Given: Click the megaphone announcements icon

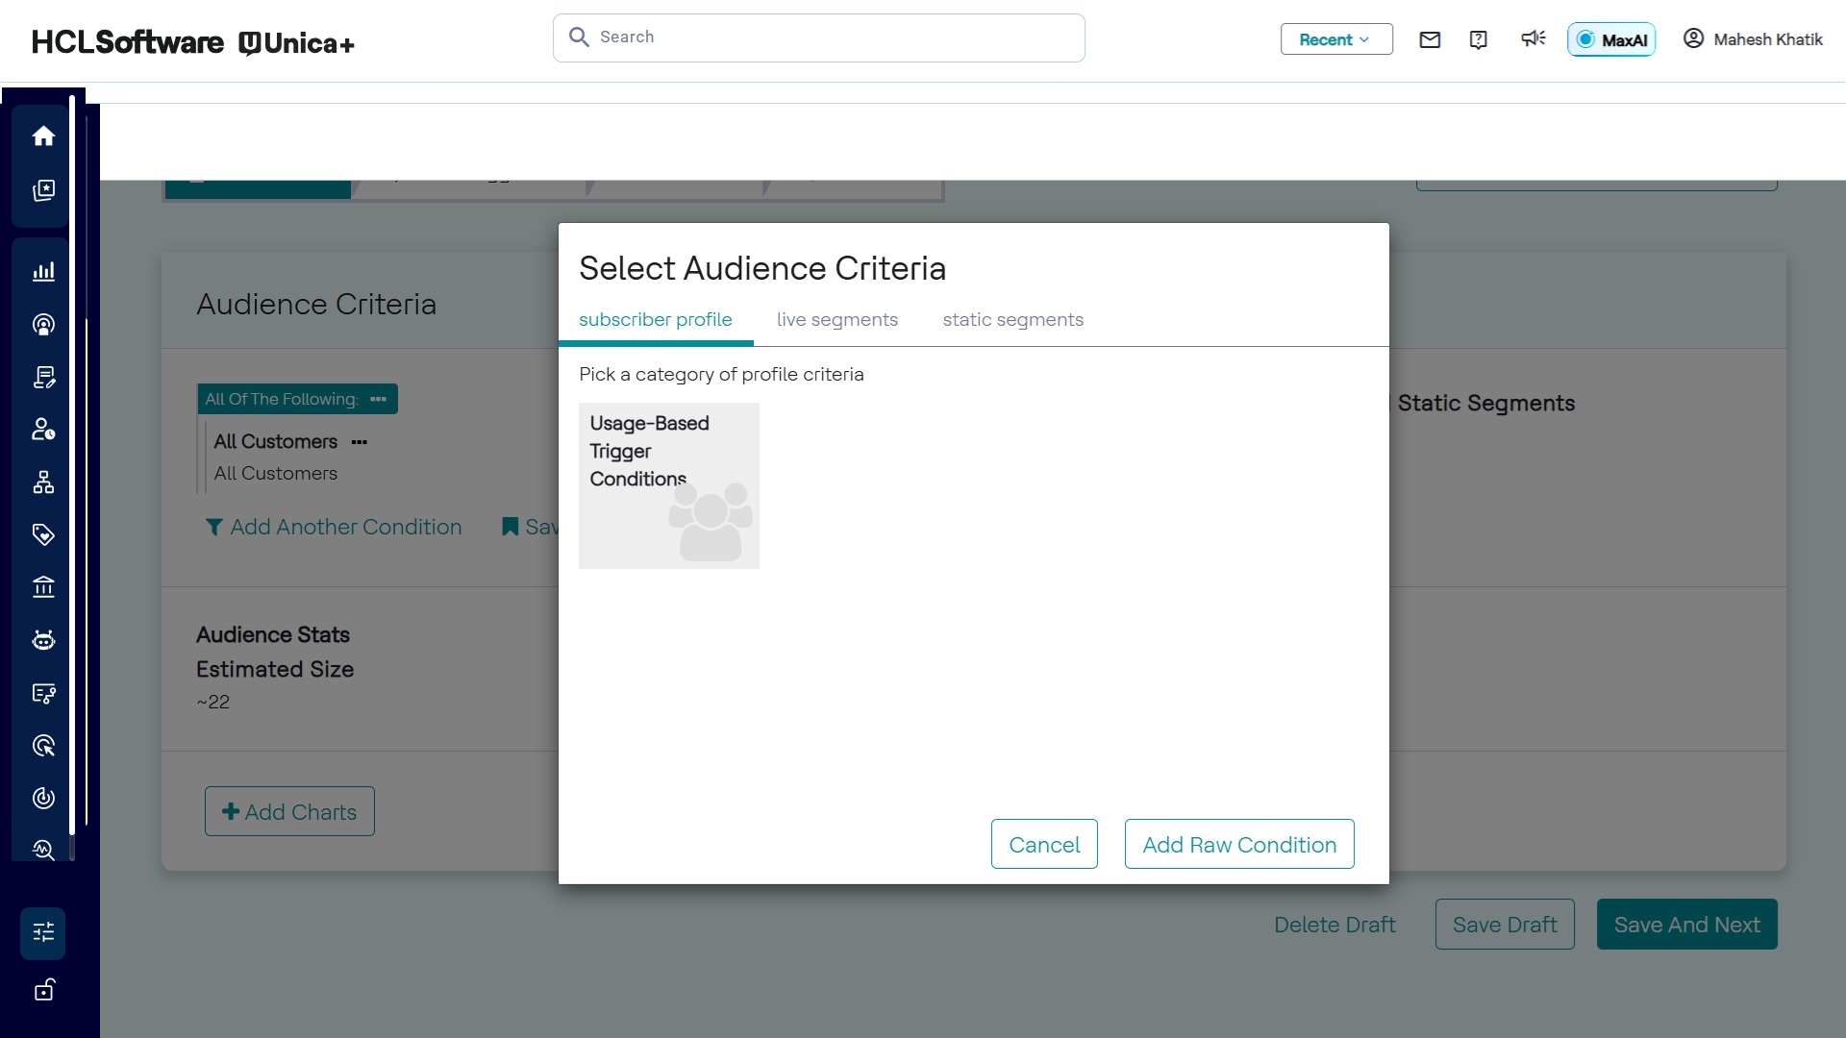Looking at the screenshot, I should [x=1533, y=38].
